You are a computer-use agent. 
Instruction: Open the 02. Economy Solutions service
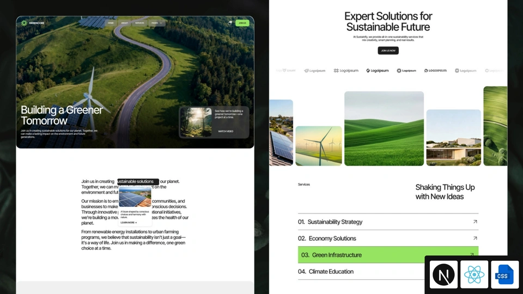[388, 238]
